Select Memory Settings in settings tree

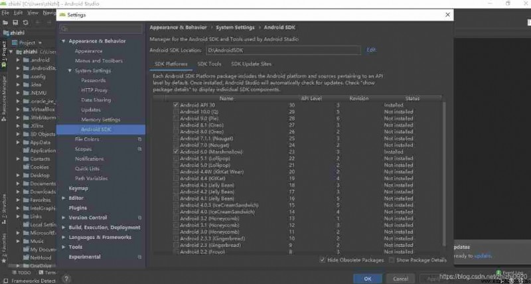tap(101, 119)
